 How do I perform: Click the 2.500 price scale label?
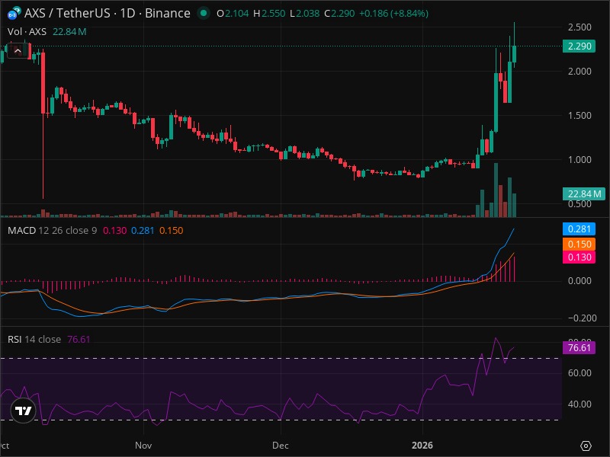(579, 27)
